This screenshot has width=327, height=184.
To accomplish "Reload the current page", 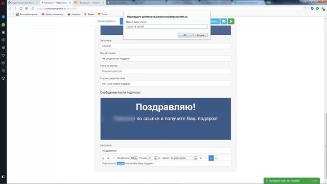I will 21,9.
